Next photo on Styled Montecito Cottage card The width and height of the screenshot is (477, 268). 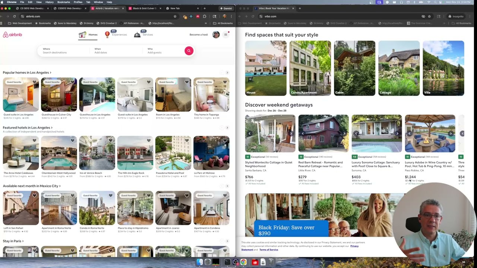tap(291, 134)
